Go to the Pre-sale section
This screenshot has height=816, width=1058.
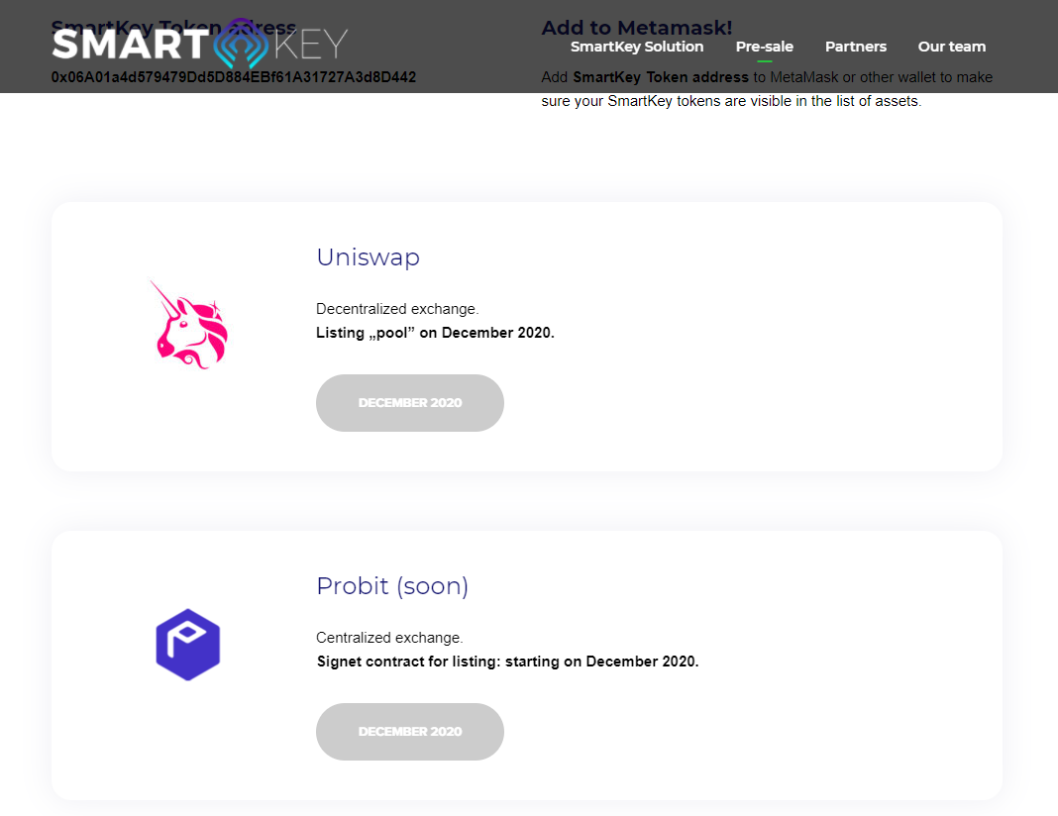pyautogui.click(x=765, y=47)
